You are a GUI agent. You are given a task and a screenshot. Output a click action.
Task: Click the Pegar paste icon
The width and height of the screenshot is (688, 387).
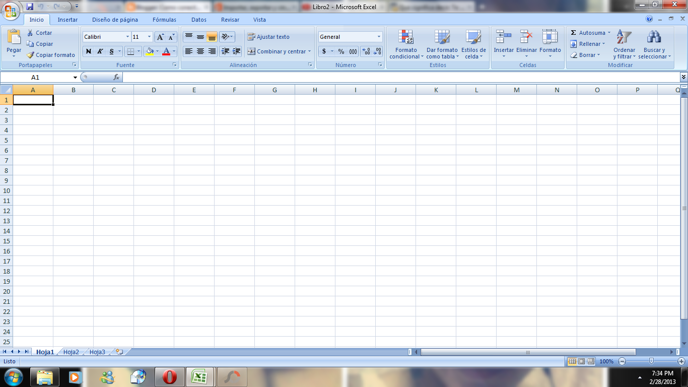[x=14, y=37]
